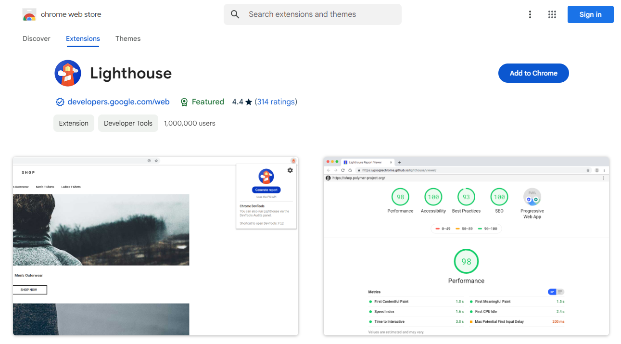
Task: Add Lighthouse to Chrome
Action: pyautogui.click(x=533, y=73)
